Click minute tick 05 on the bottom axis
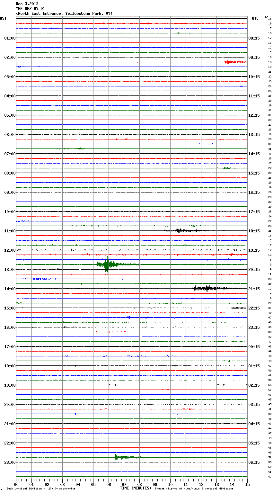Image resolution: width=273 pixels, height=493 pixels. 93,484
